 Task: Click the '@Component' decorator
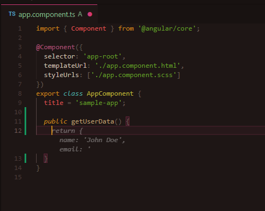pyautogui.click(x=56, y=47)
